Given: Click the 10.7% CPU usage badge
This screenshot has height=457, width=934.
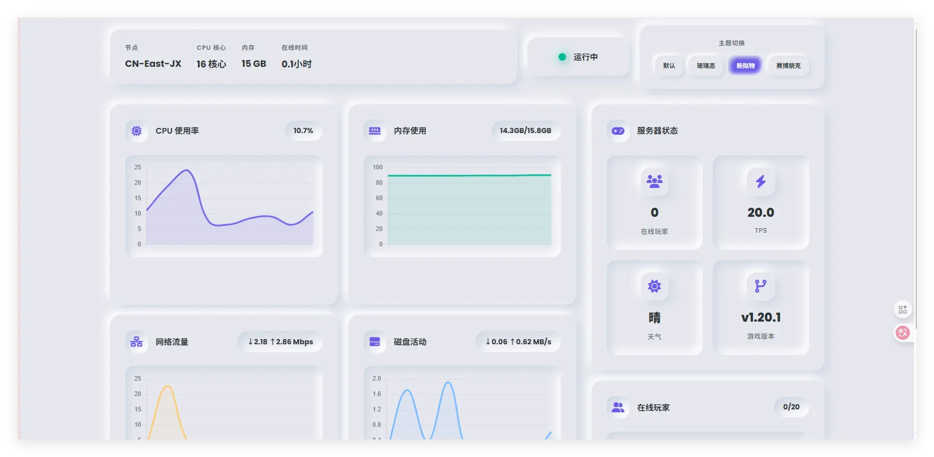Looking at the screenshot, I should (x=303, y=131).
